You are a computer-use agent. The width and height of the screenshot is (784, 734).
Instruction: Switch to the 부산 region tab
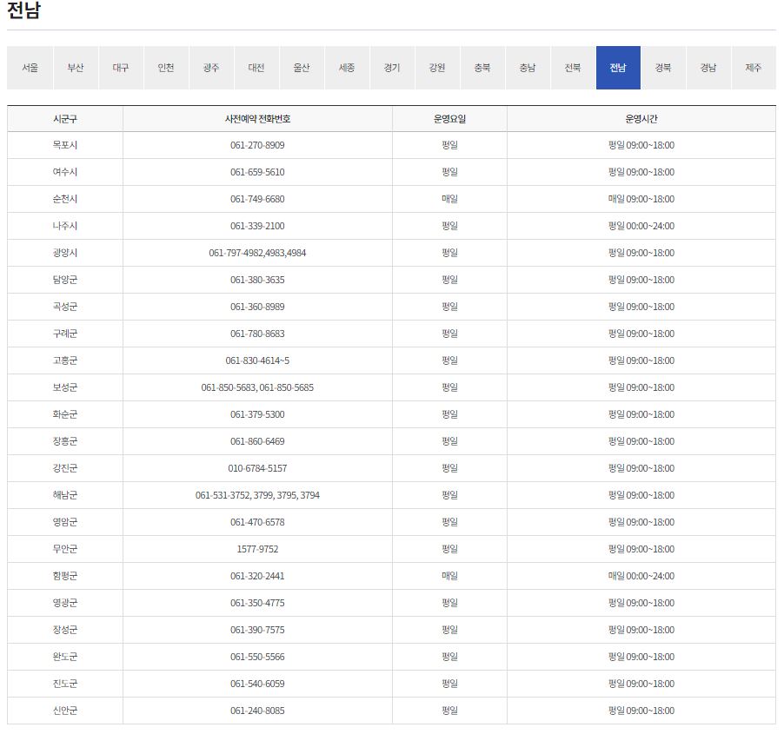click(x=76, y=68)
